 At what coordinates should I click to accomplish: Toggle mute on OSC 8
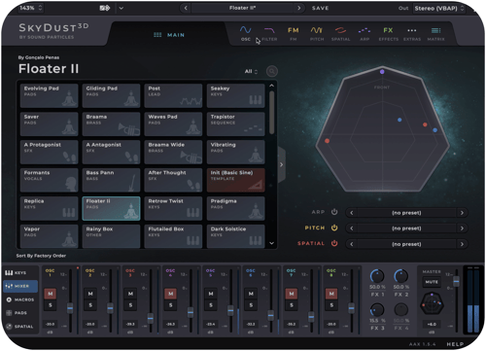click(331, 294)
